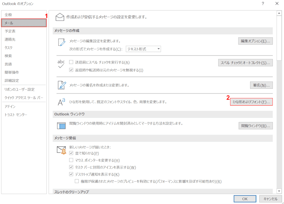Click スペル チェックとオートコレクト button

click(245, 63)
